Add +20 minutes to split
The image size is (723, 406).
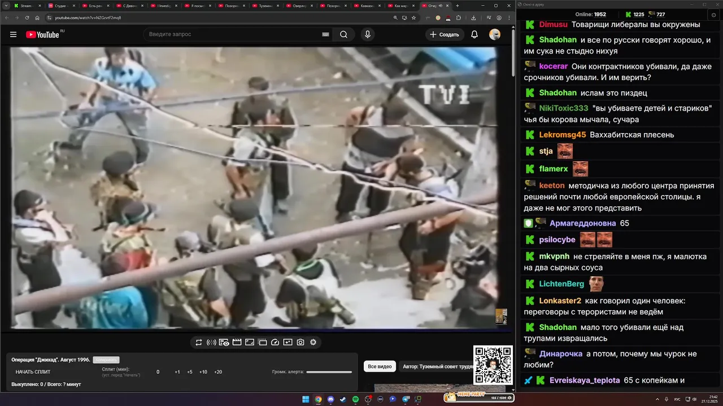click(218, 372)
